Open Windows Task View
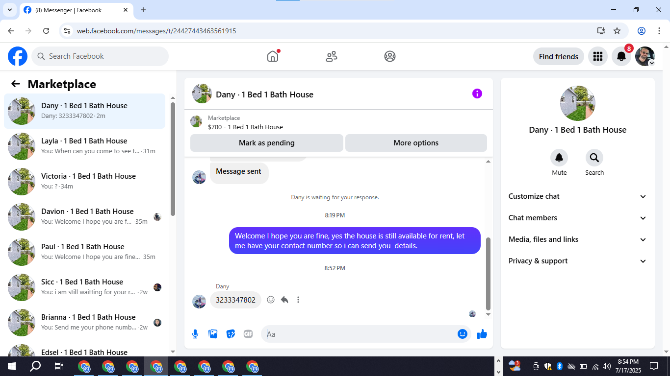Viewport: 670px width, 376px height. pos(59,366)
